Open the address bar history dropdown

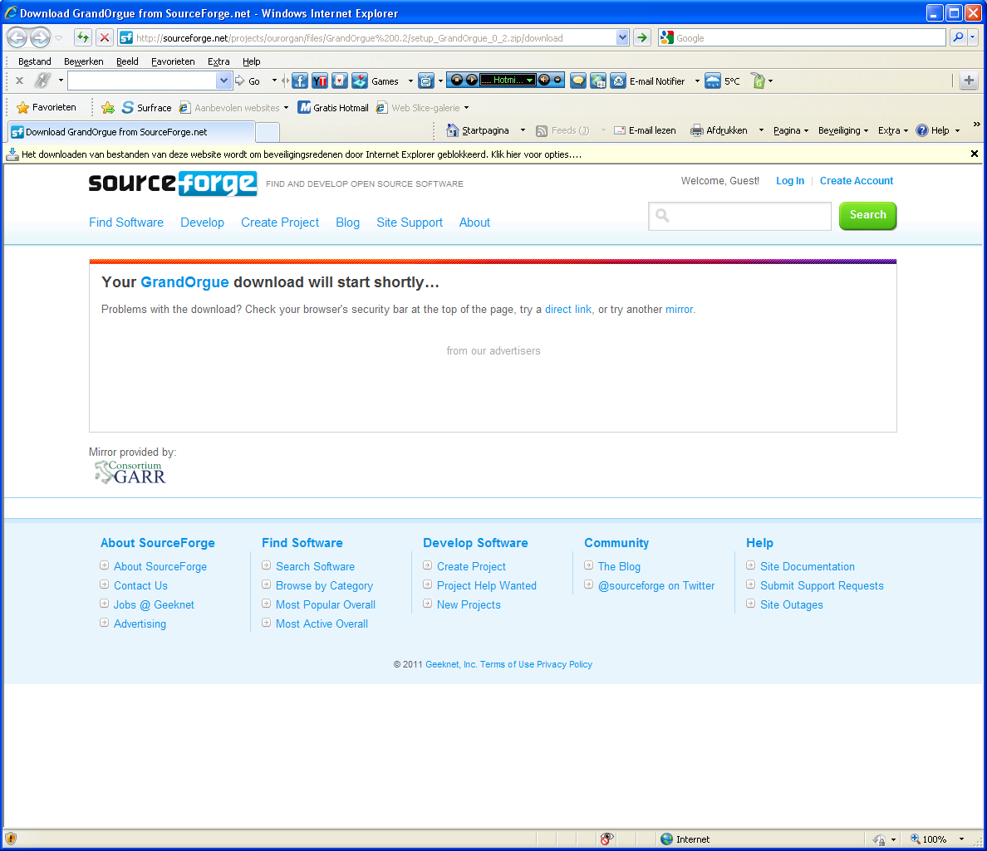tap(622, 37)
